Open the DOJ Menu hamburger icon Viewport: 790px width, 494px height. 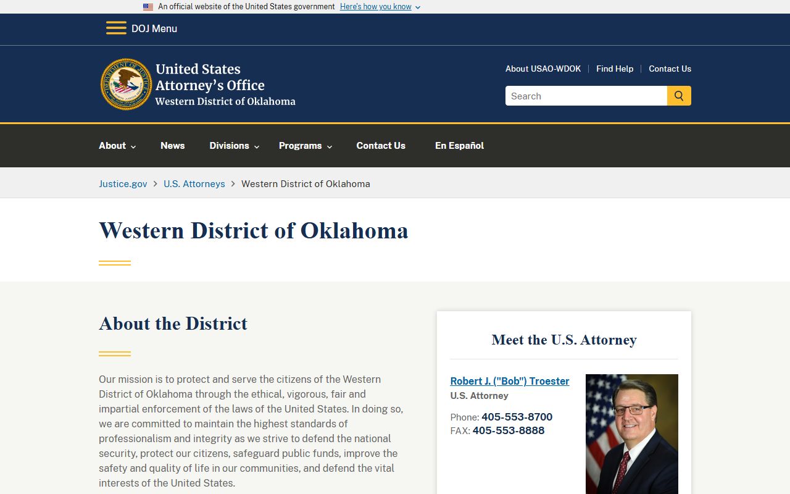pos(116,28)
